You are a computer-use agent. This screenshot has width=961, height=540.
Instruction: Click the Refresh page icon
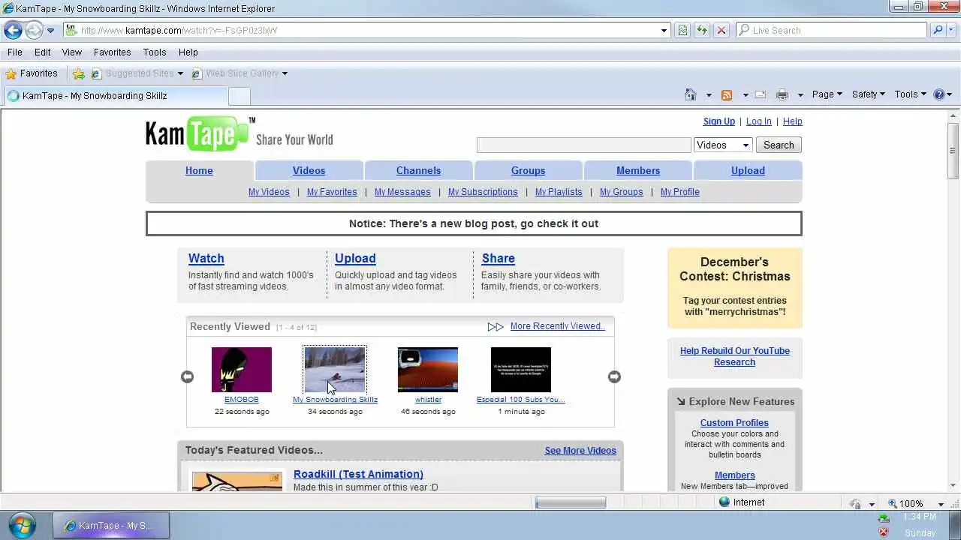point(702,31)
